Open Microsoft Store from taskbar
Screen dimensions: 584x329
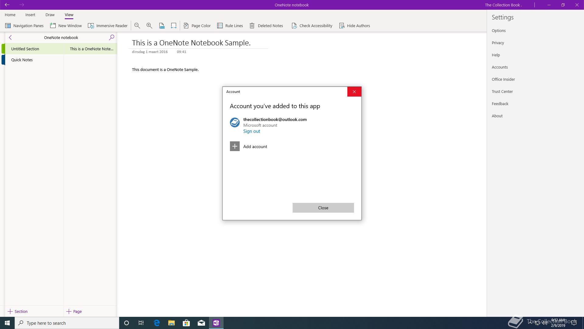click(186, 323)
